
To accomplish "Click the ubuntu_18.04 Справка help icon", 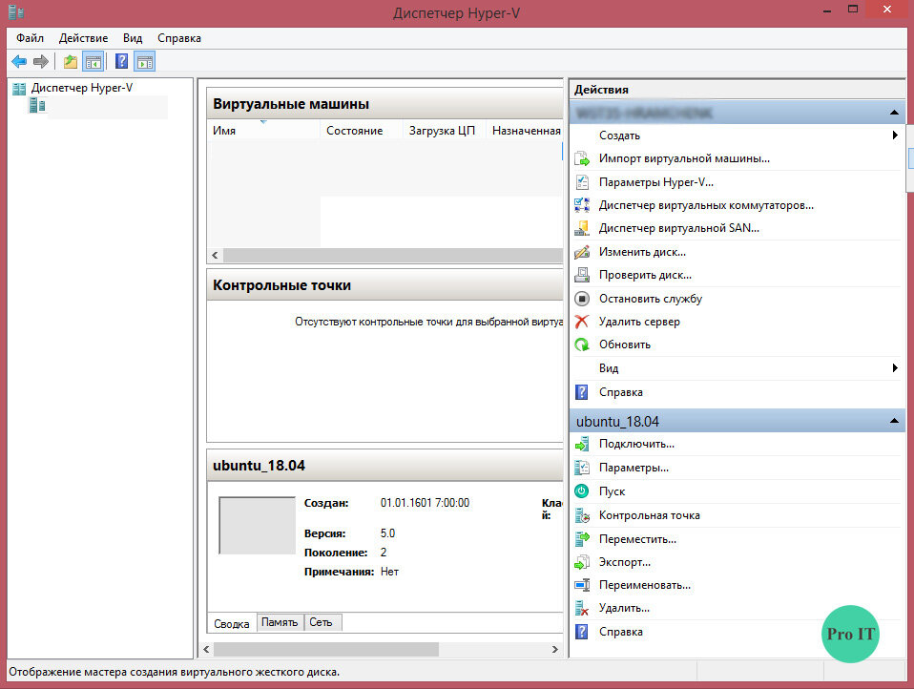I will [582, 632].
